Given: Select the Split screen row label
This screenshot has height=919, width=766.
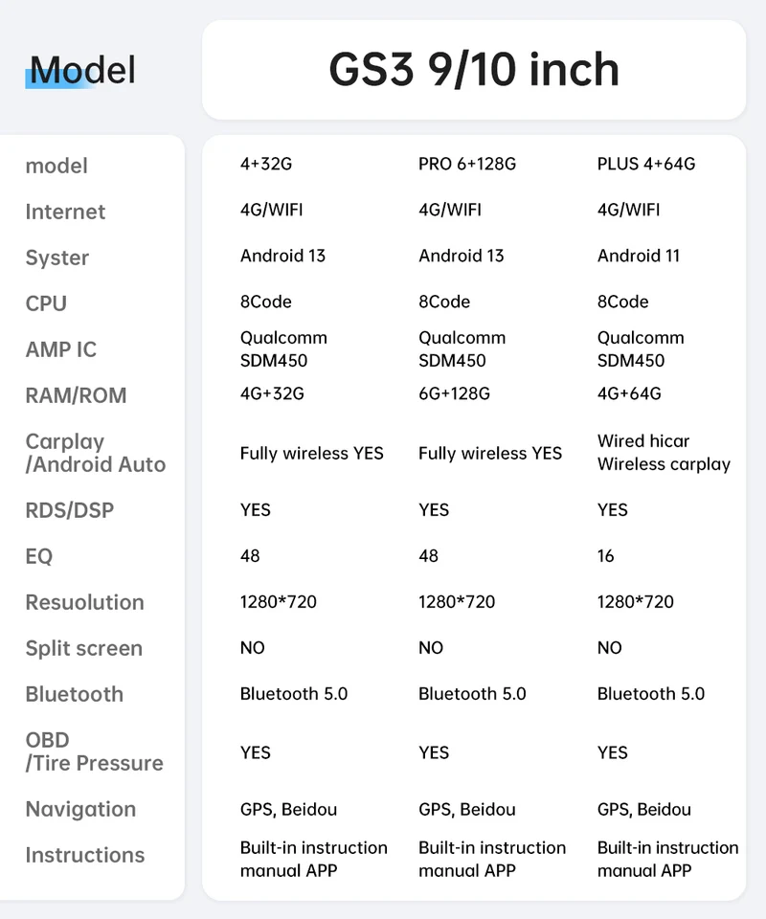Looking at the screenshot, I should click(84, 648).
